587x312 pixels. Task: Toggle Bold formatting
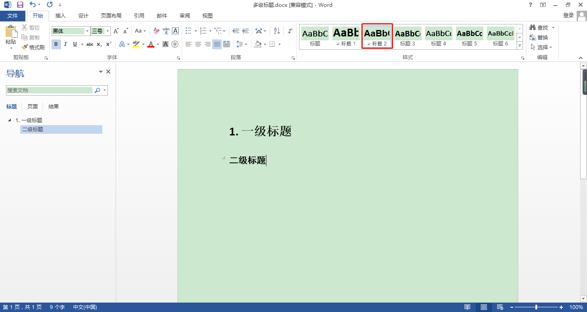point(56,44)
